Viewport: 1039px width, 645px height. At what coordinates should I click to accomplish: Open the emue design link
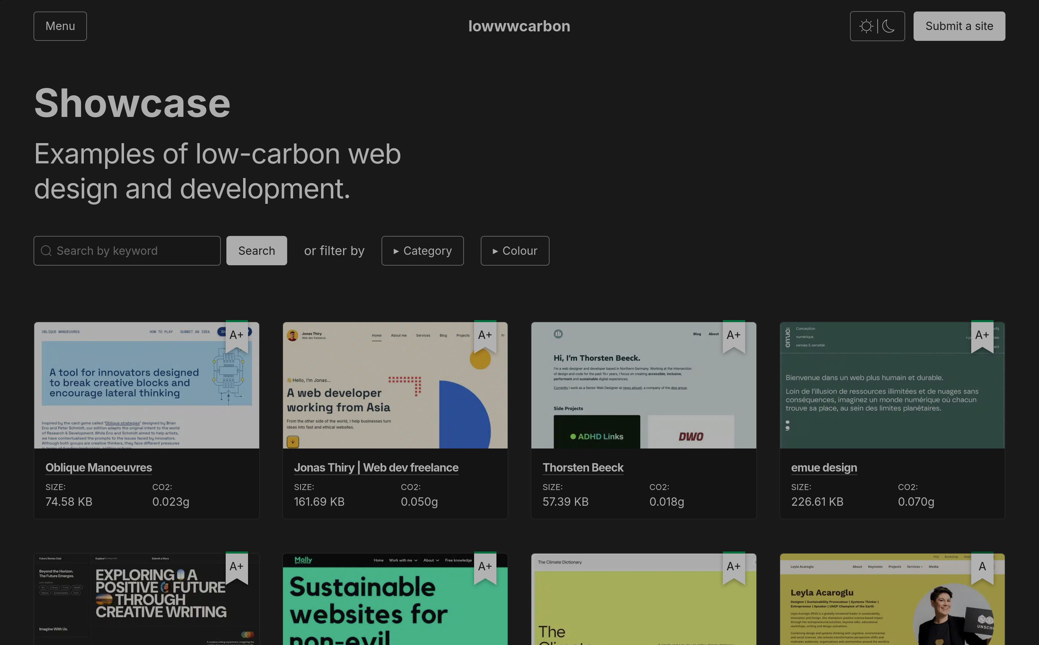coord(824,468)
